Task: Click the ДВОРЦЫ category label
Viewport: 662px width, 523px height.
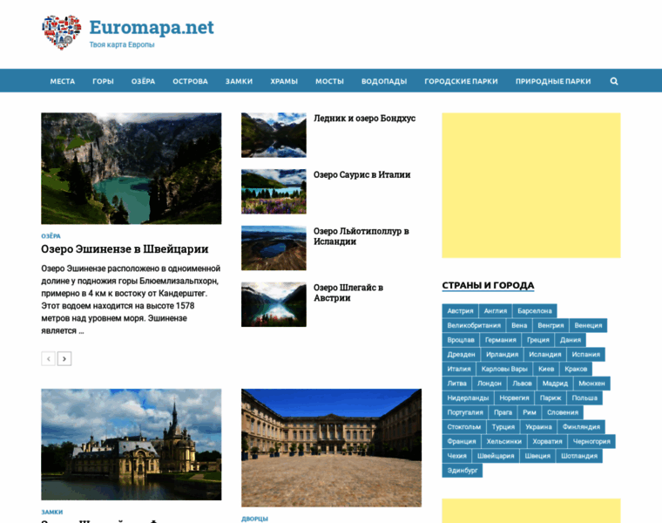Action: (x=254, y=519)
